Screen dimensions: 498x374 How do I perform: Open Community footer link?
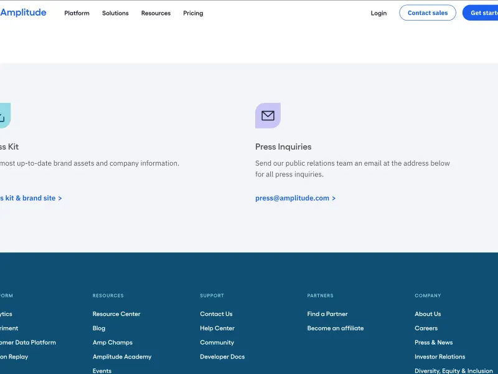tap(217, 342)
